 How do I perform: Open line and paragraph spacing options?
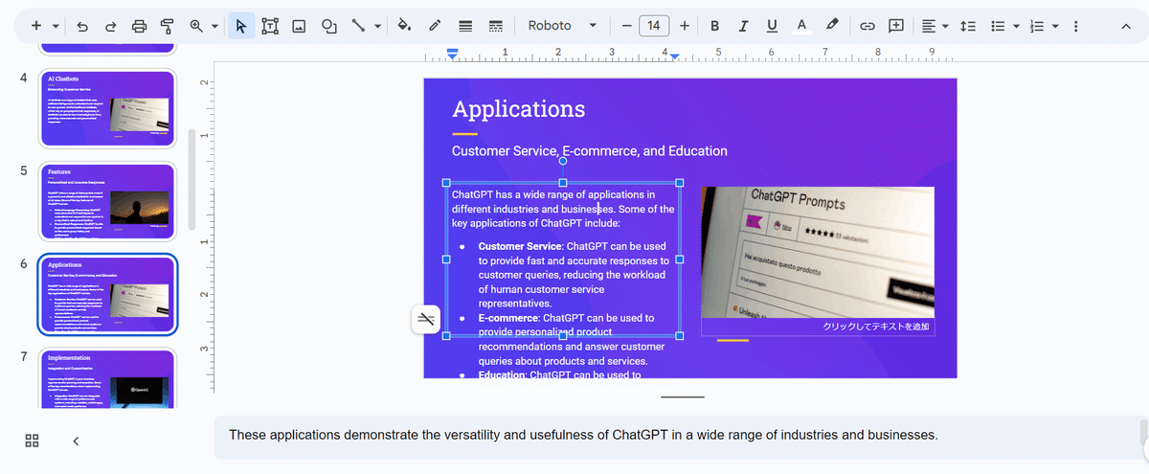tap(968, 26)
